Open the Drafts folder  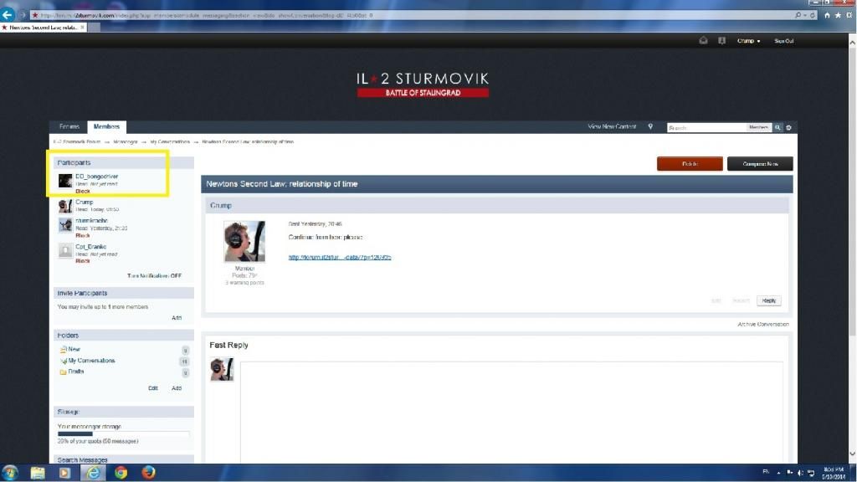75,372
